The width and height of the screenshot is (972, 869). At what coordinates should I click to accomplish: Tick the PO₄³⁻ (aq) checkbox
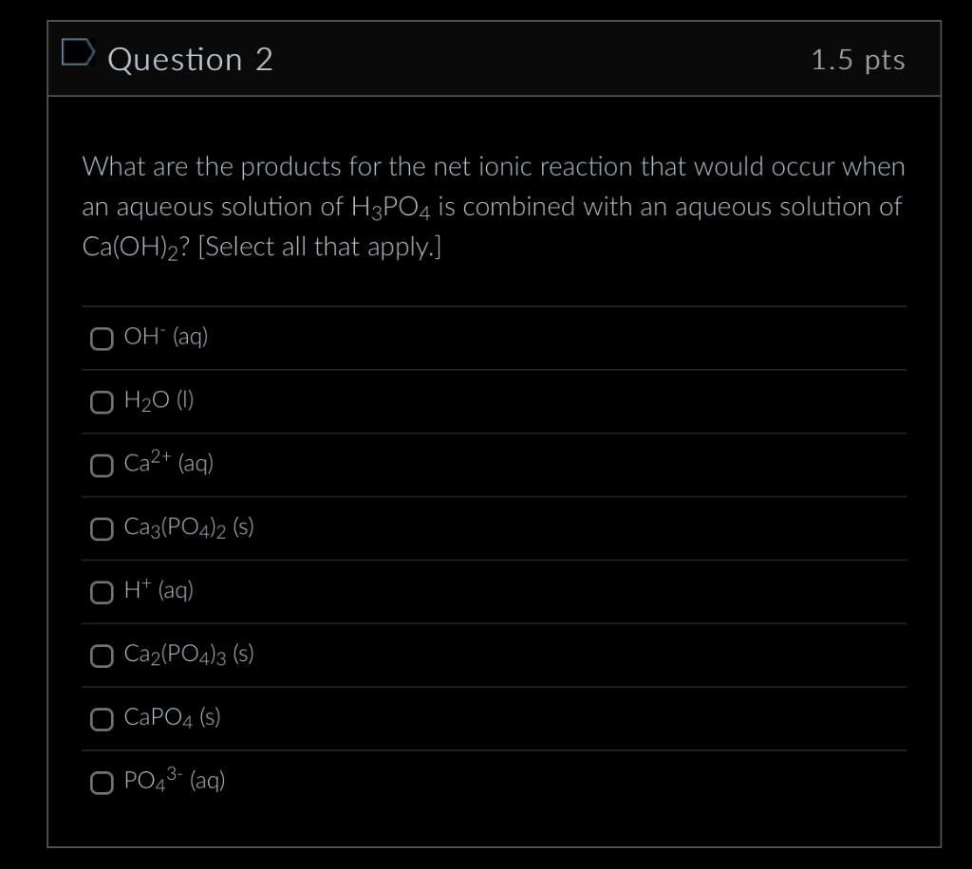click(102, 783)
